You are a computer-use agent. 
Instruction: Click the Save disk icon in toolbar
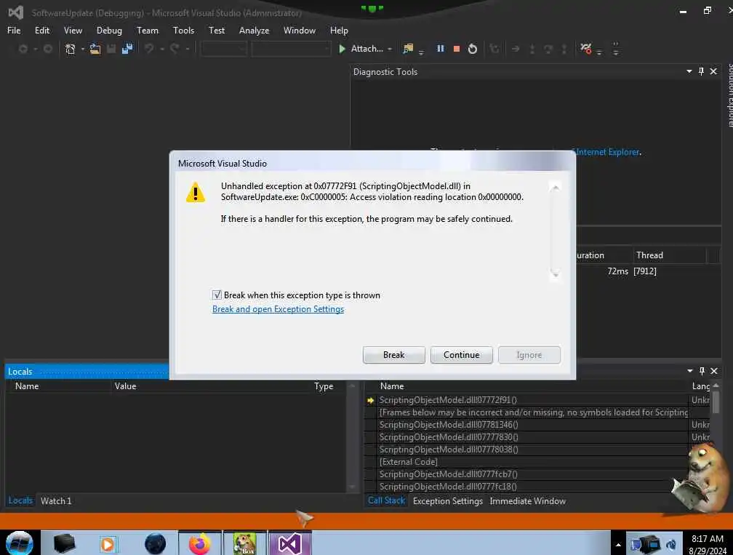(111, 49)
